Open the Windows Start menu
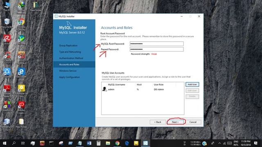Screen dimensions: 262x147 5,143
